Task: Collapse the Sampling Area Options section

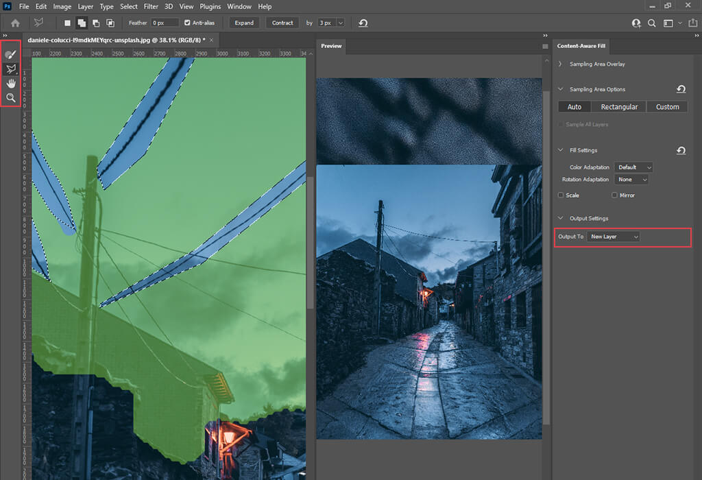Action: pos(560,89)
